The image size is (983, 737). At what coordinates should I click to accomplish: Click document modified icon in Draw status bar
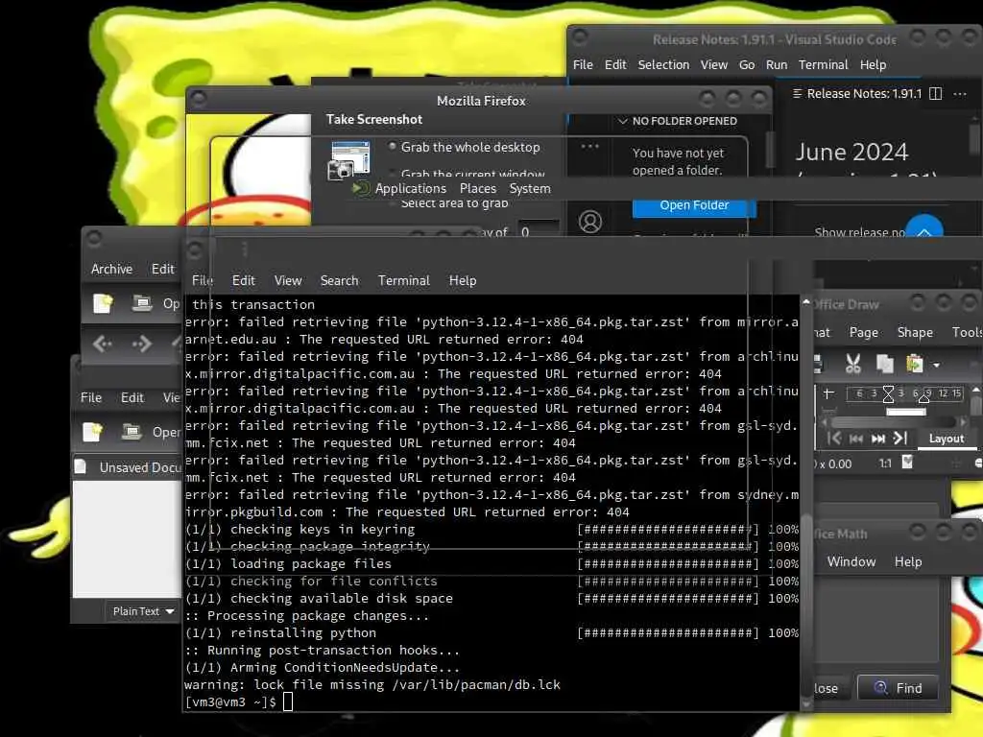907,463
